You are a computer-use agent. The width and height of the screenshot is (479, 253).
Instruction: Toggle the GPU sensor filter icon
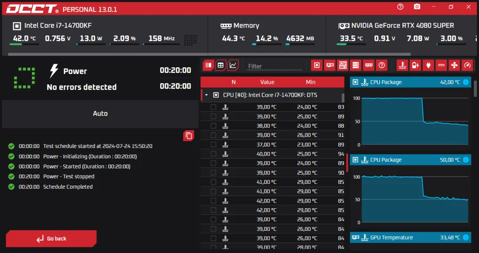click(330, 66)
